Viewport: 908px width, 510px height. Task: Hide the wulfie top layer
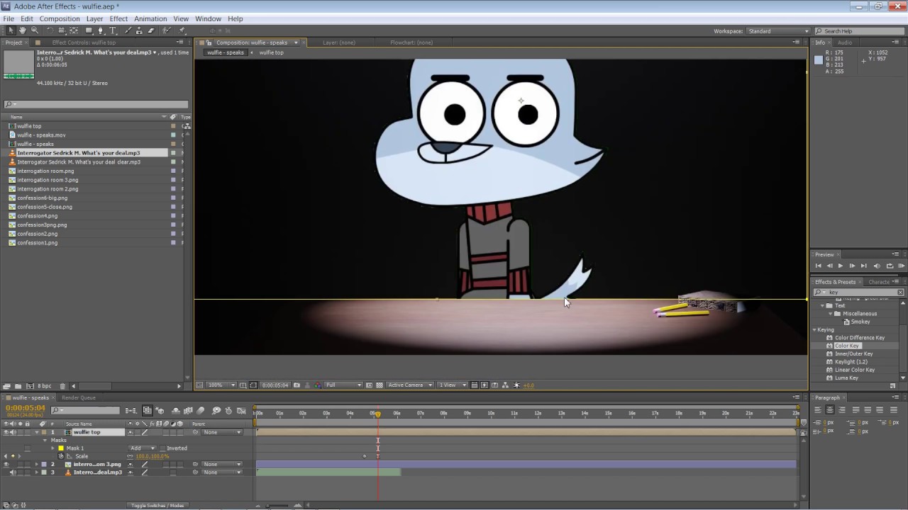6,432
